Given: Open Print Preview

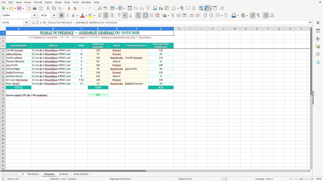Looking at the screenshot, I should (x=41, y=8).
